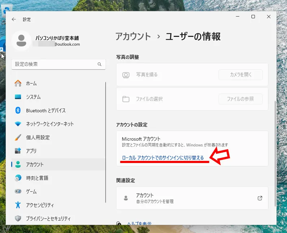Open アクセシビリティ settings
This screenshot has width=287, height=233.
click(58, 205)
